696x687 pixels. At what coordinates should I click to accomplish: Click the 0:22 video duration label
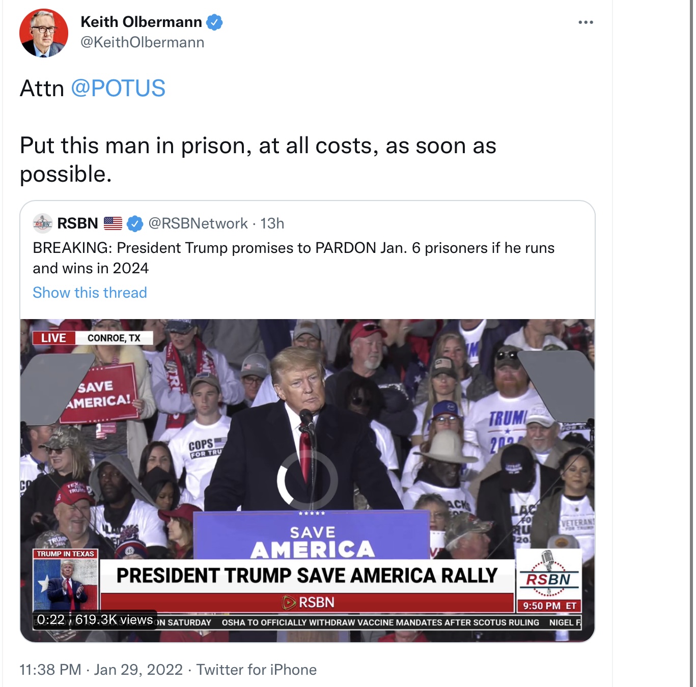pos(51,619)
